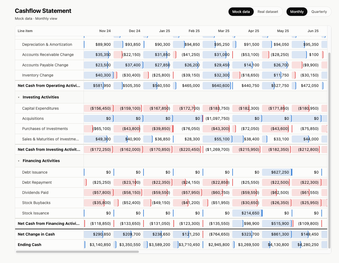The width and height of the screenshot is (339, 263).
Task: Click the $465,000 Operating Activities cell
Action: 188,86
